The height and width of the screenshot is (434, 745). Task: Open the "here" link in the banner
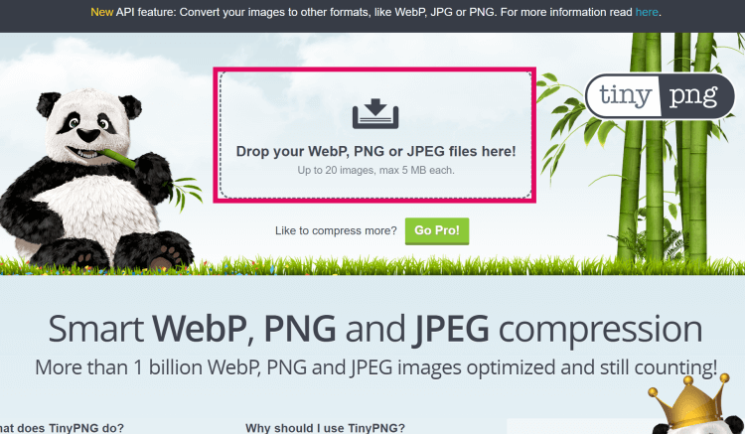647,12
